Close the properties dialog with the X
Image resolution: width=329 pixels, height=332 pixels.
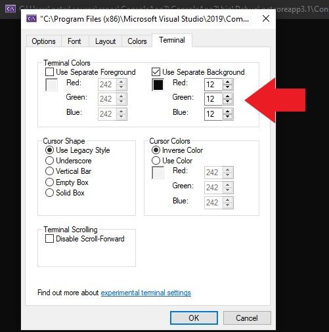(266, 18)
